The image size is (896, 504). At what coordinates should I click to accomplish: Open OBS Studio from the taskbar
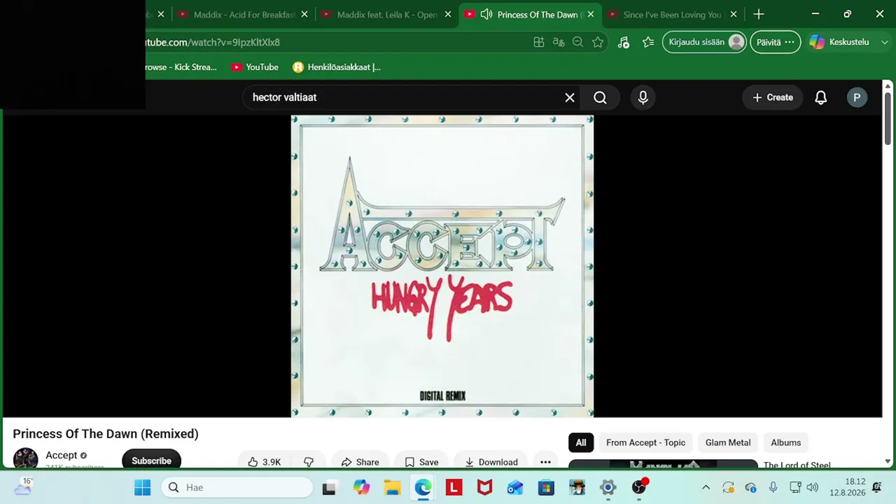click(638, 487)
